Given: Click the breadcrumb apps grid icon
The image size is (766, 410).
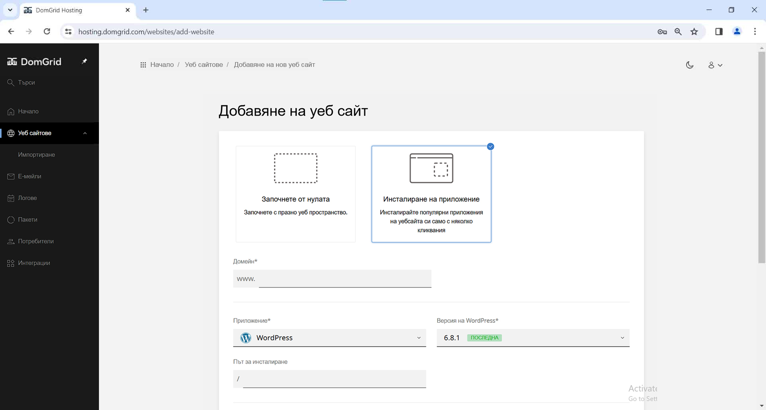Looking at the screenshot, I should [x=143, y=65].
